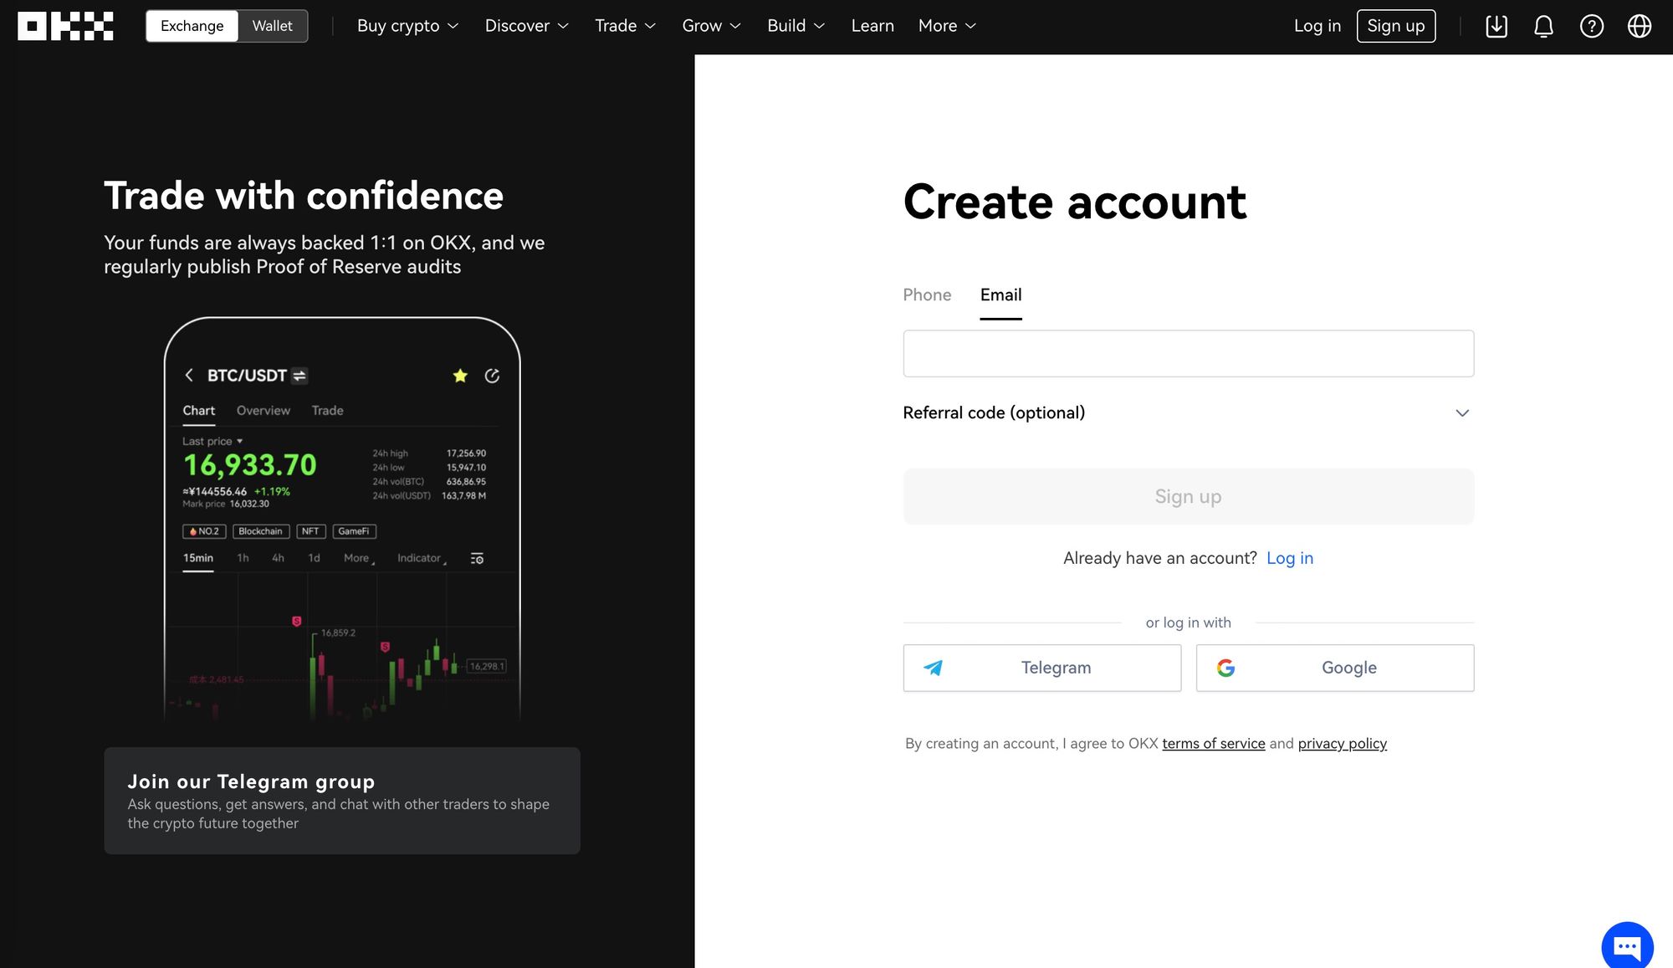Screen dimensions: 1673x968
Task: Switch to the Phone signup option
Action: (x=927, y=295)
